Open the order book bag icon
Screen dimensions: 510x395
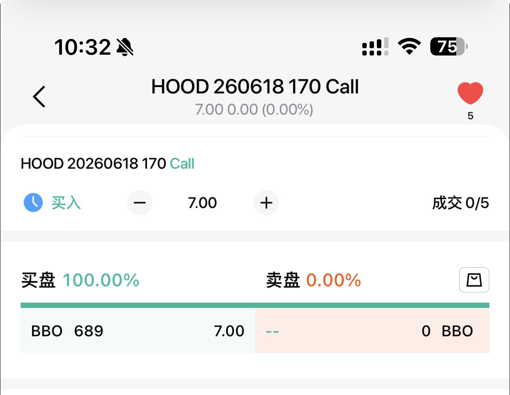[x=474, y=280]
